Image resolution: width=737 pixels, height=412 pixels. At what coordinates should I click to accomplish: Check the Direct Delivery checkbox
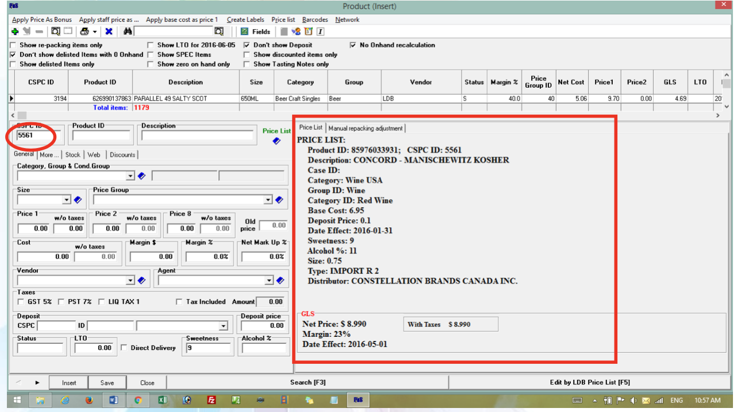click(x=125, y=348)
